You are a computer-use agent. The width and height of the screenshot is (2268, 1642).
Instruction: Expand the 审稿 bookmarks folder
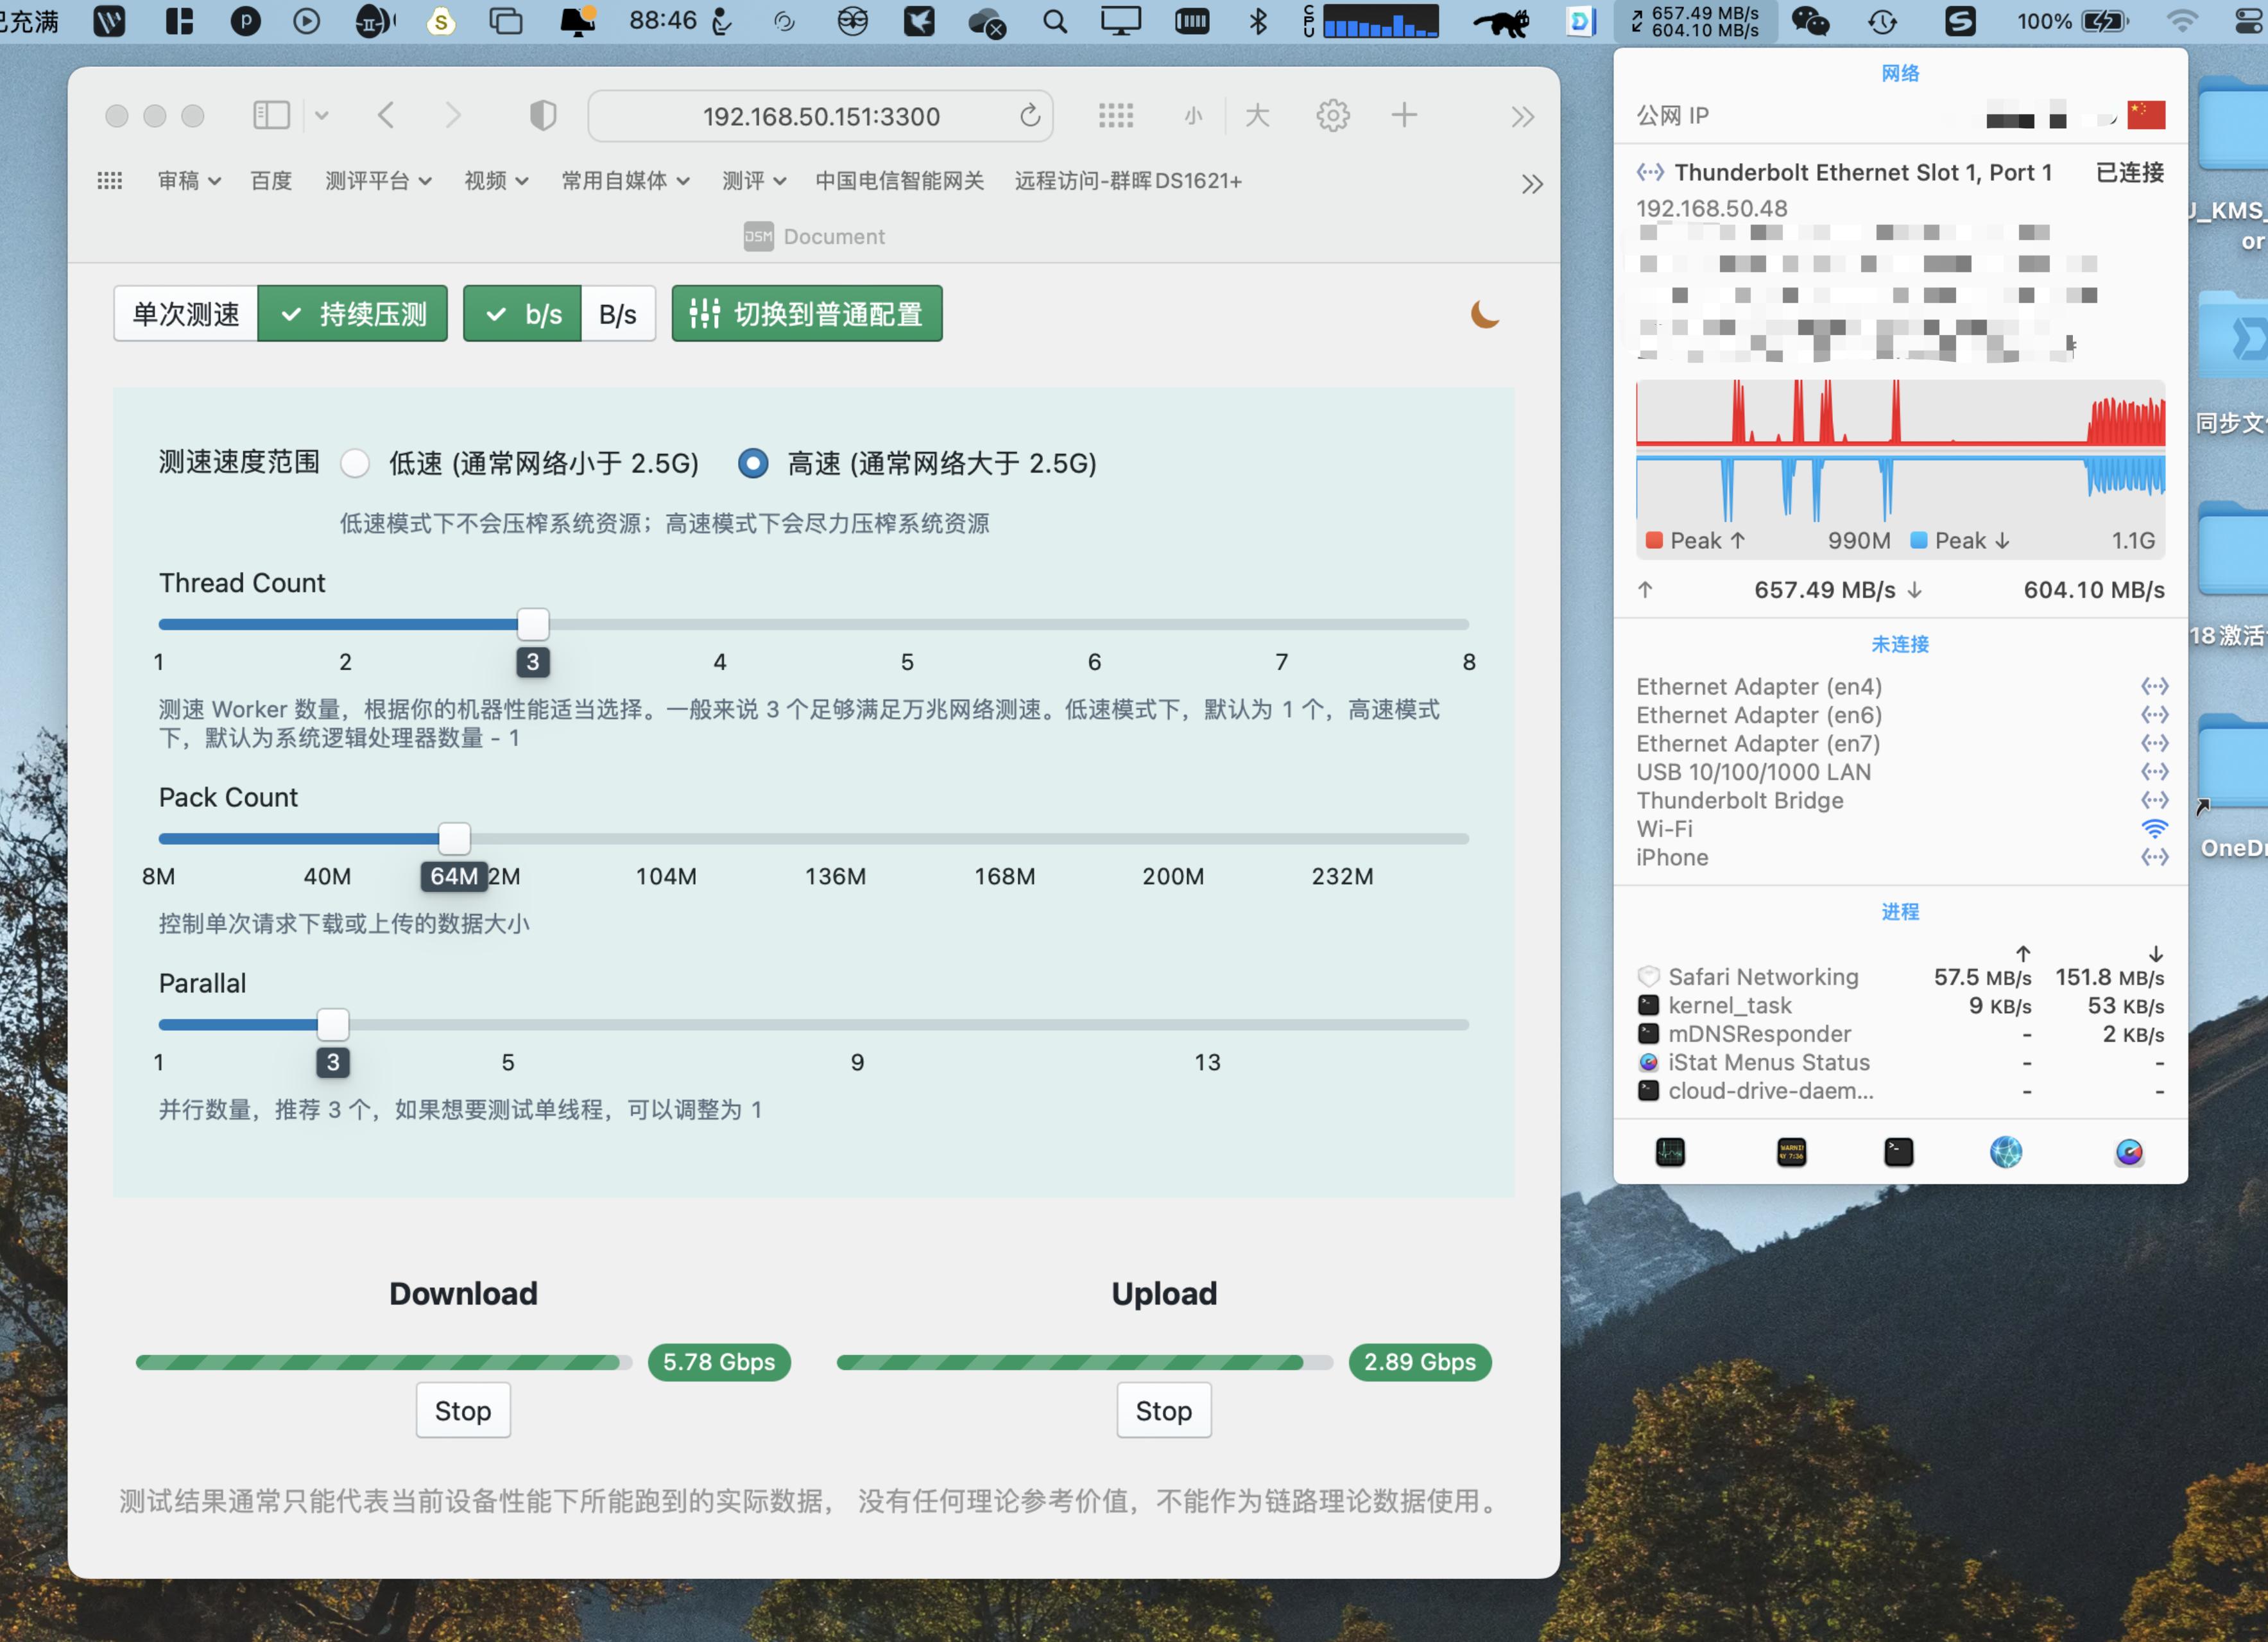[188, 181]
